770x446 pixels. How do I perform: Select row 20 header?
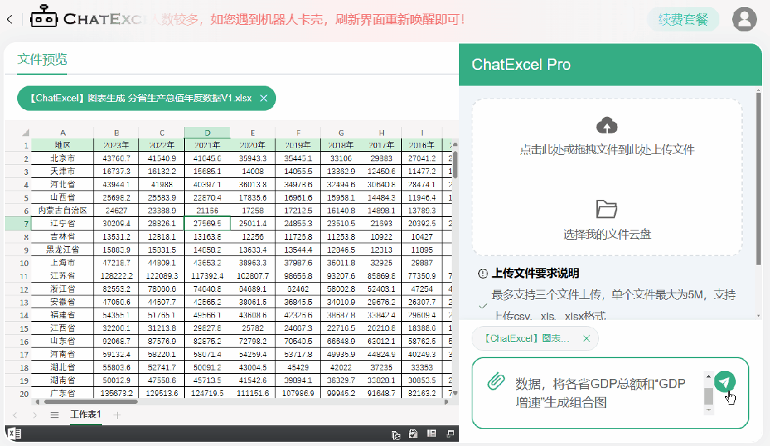click(19, 393)
